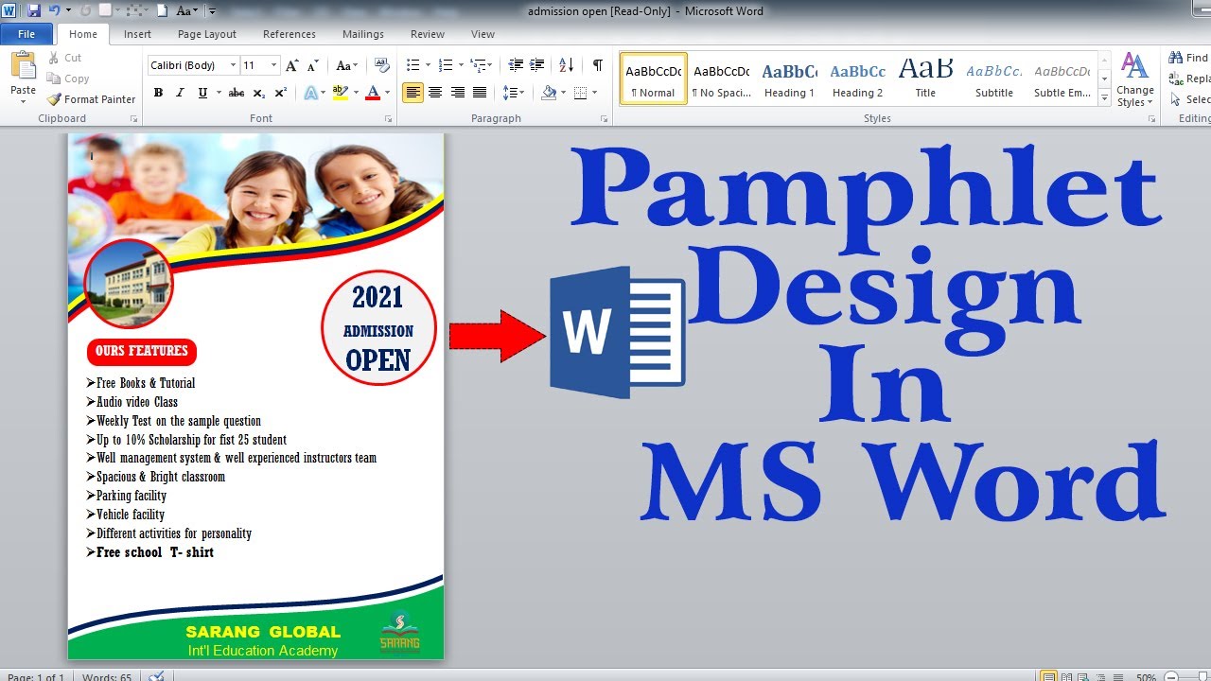
Task: Click the zoom out minus button in the status bar
Action: pyautogui.click(x=1169, y=676)
